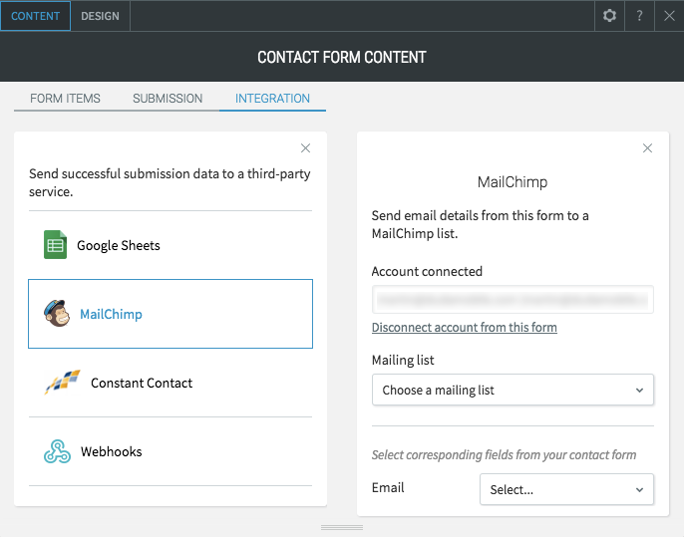Choose the Webhooks integration label
Image resolution: width=684 pixels, height=537 pixels.
point(112,451)
